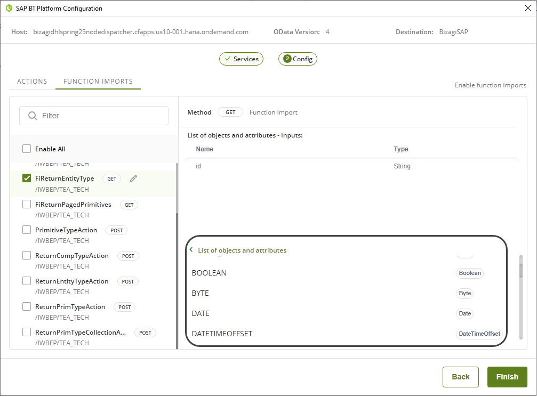The width and height of the screenshot is (537, 397).
Task: Click the attributes list scrollbar thumb
Action: click(x=521, y=267)
